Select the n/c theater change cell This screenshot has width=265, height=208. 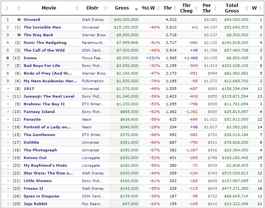pyautogui.click(x=195, y=27)
